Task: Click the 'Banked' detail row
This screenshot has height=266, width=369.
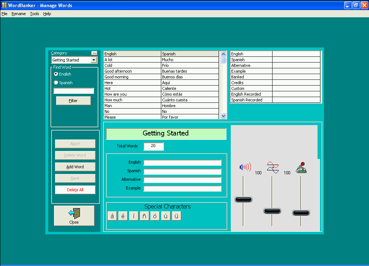Action: (275, 77)
